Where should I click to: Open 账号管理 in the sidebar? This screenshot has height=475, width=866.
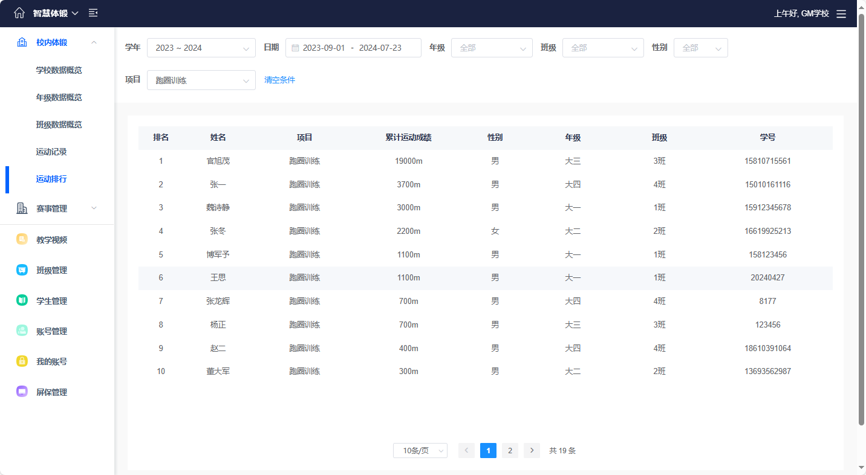(51, 331)
